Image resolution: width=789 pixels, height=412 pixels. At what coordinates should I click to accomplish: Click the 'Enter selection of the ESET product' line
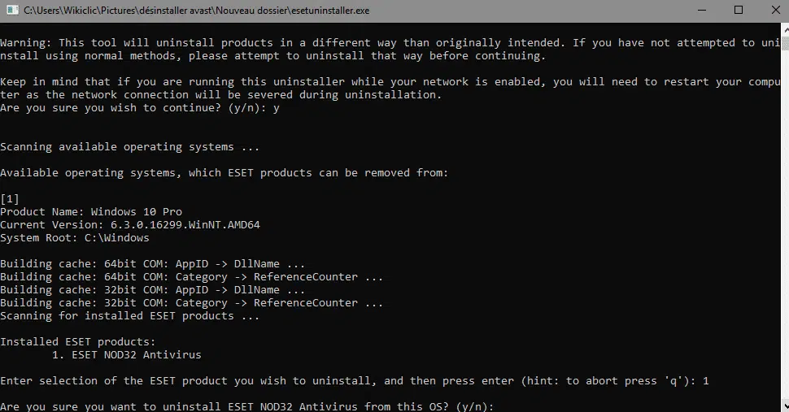click(x=355, y=381)
